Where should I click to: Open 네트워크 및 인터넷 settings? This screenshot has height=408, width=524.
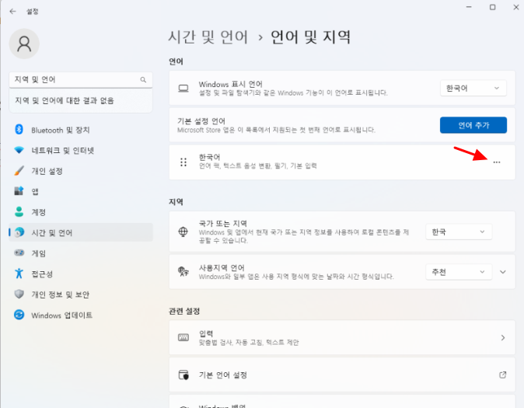pos(81,150)
